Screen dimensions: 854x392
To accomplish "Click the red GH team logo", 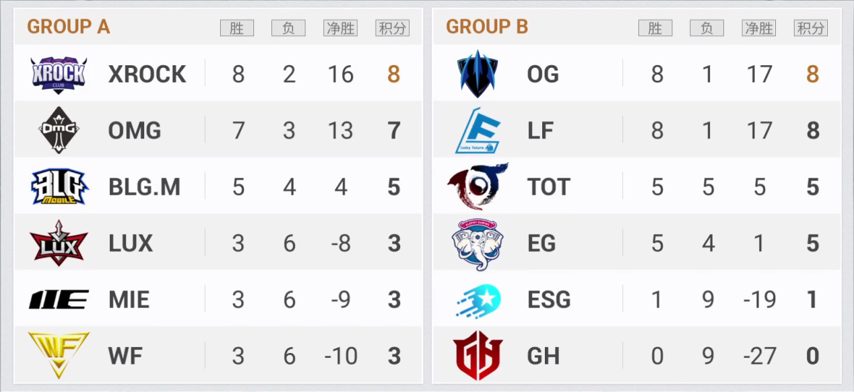I will point(478,355).
